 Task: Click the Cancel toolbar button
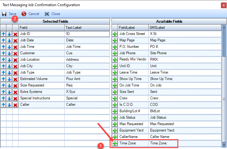pyautogui.click(x=30, y=14)
